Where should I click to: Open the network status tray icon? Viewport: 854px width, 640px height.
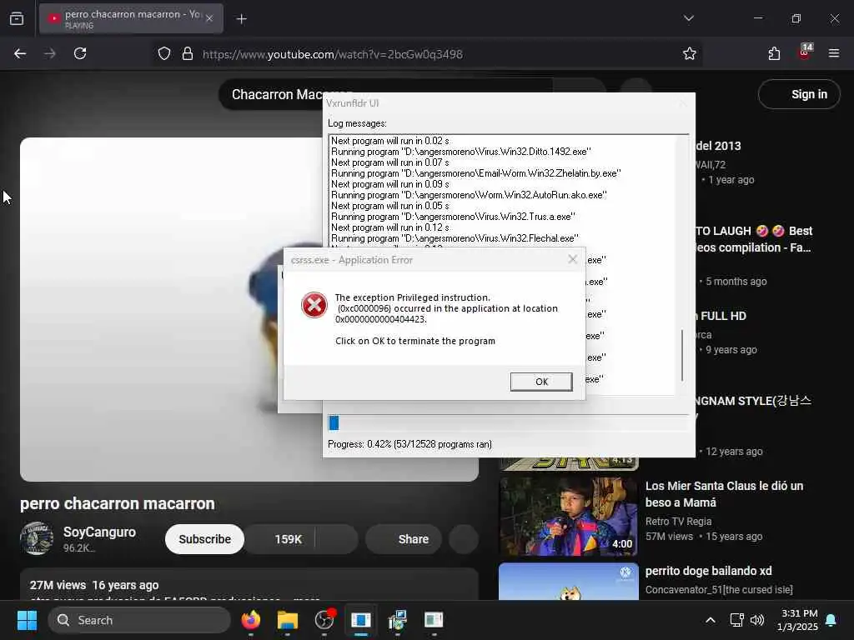click(x=736, y=620)
